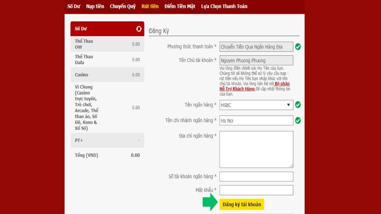This screenshot has width=381, height=214.
Task: Click the refresh balance icon in Số Dư header
Action: coord(139,29)
